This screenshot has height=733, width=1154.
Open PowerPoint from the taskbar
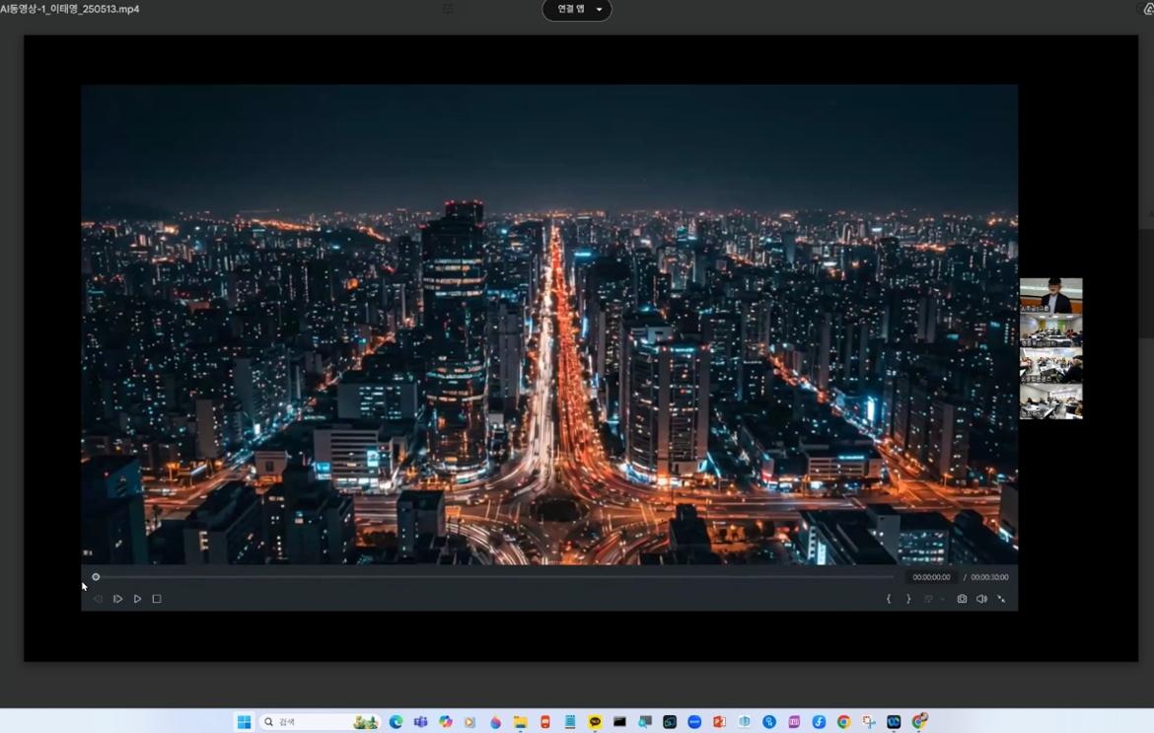[x=719, y=722]
